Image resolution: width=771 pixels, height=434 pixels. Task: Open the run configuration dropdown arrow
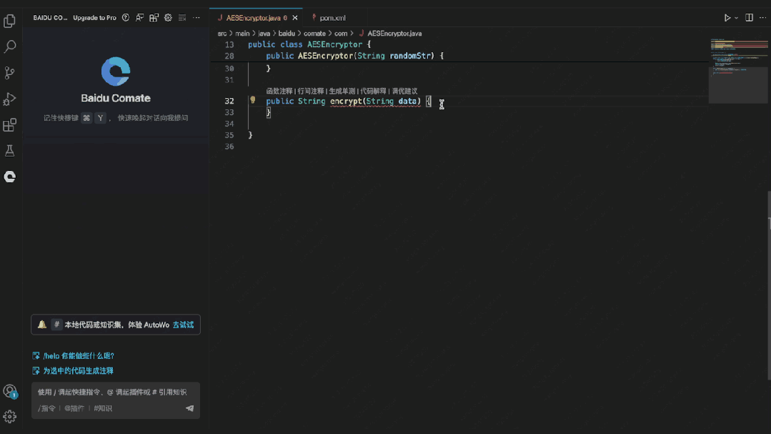737,17
